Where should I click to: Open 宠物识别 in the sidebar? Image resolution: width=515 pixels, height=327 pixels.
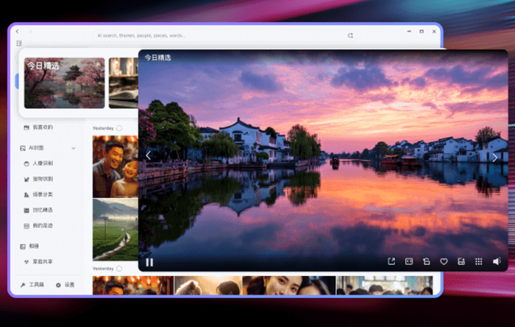[43, 179]
